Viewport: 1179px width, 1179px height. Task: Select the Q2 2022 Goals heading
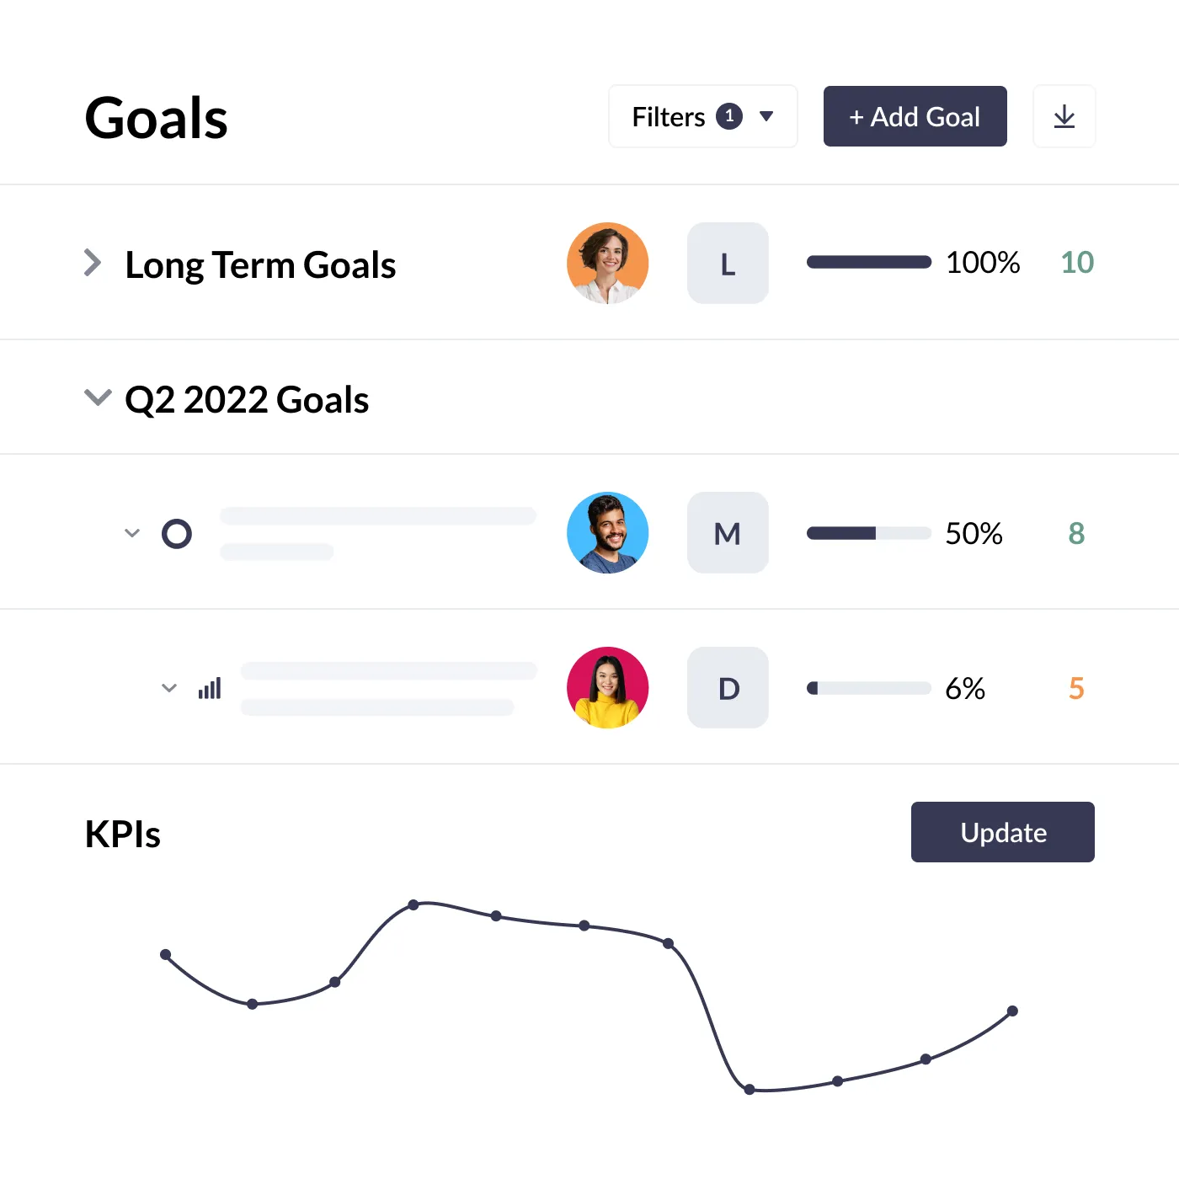click(247, 399)
